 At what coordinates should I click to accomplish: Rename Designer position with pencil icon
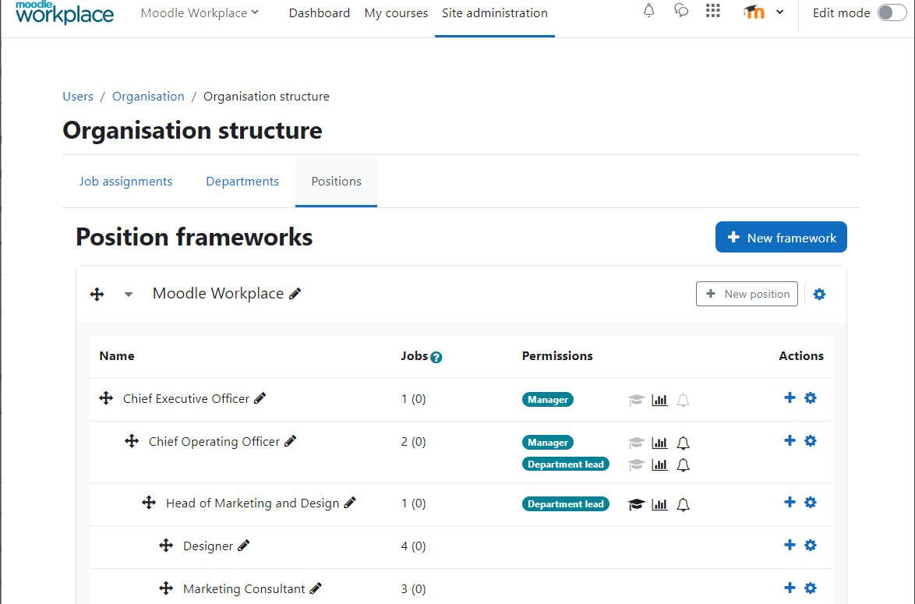coord(244,546)
